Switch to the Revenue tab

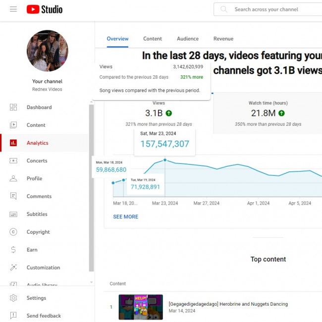pyautogui.click(x=223, y=39)
